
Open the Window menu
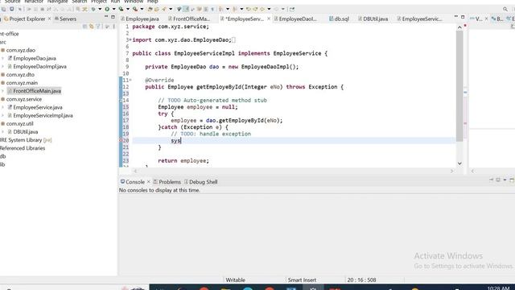(134, 2)
